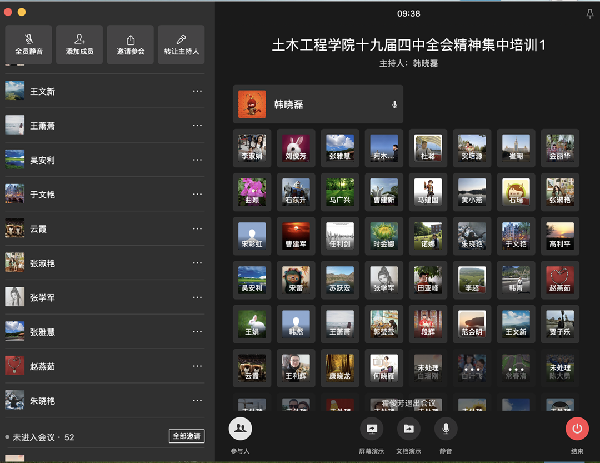Click the 全员静音 mute-all icon
The image size is (600, 463).
(x=29, y=39)
